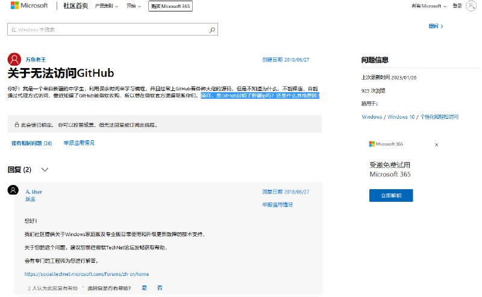
Task: Click the 创建日期 2018/06/27 text
Action: click(286, 60)
